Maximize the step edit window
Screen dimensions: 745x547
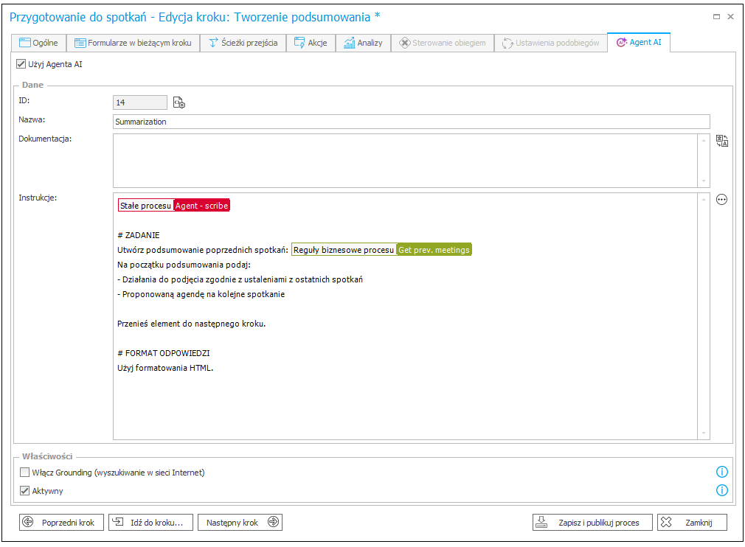coord(715,16)
